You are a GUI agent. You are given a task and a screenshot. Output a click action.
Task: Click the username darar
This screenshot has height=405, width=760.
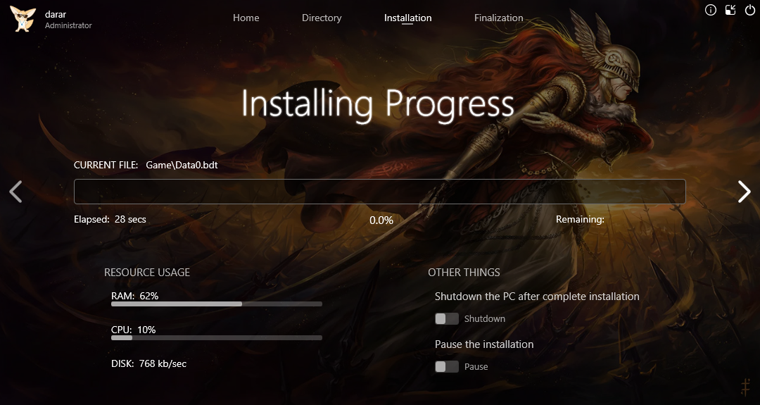coord(56,15)
